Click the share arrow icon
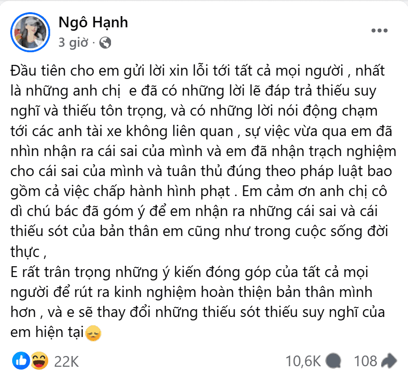Image resolution: width=408 pixels, height=376 pixels. click(389, 361)
